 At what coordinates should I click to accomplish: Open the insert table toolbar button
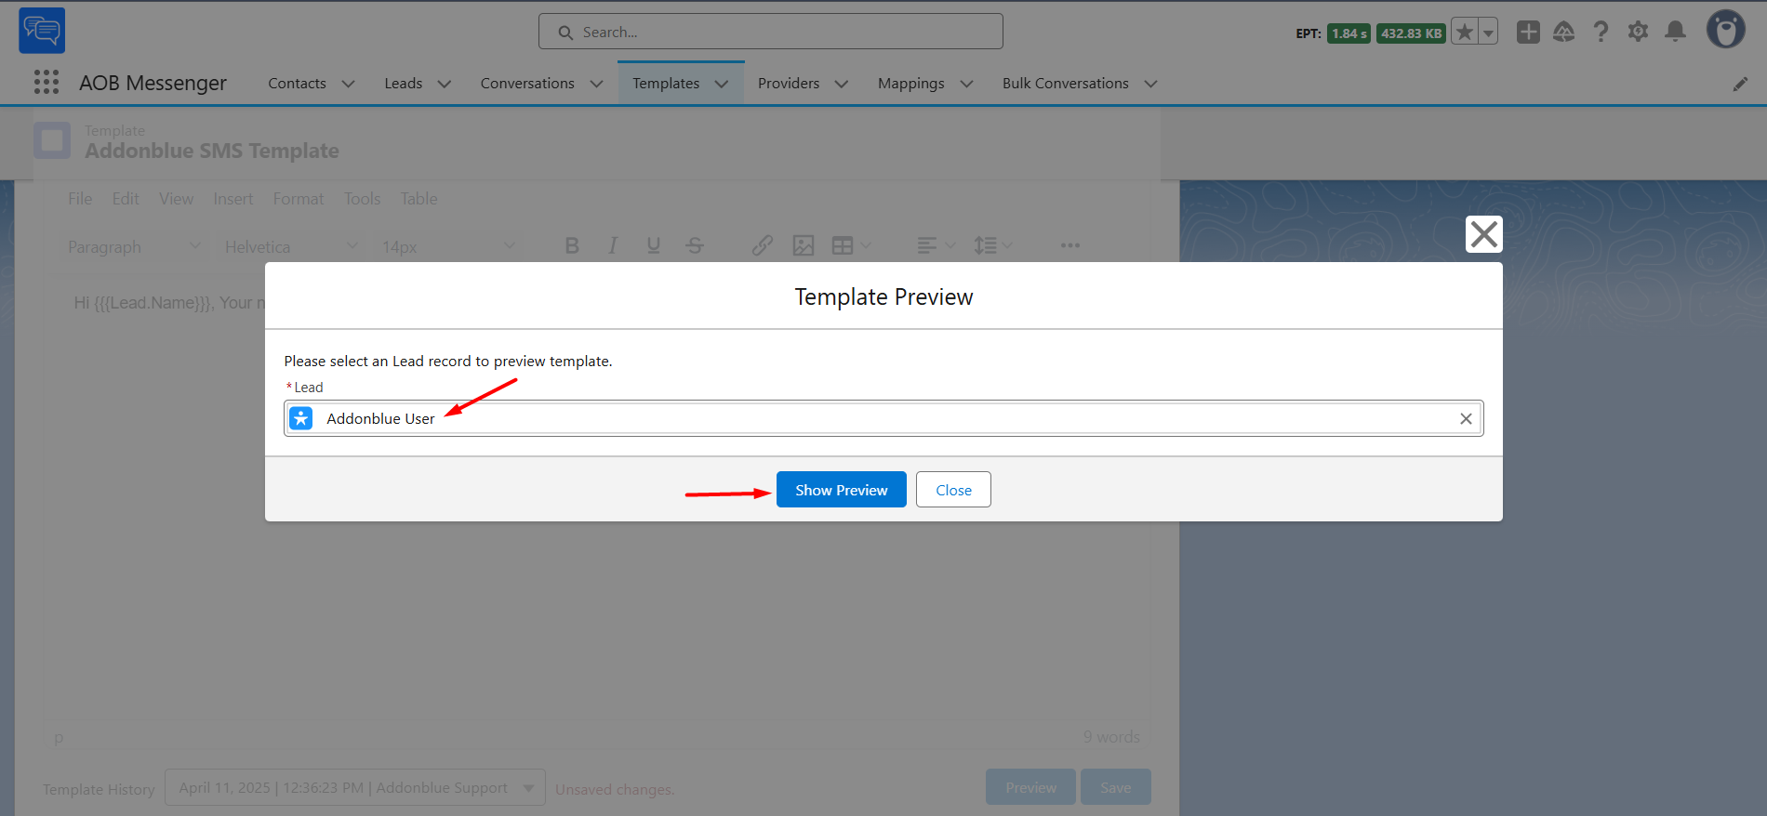(x=851, y=245)
